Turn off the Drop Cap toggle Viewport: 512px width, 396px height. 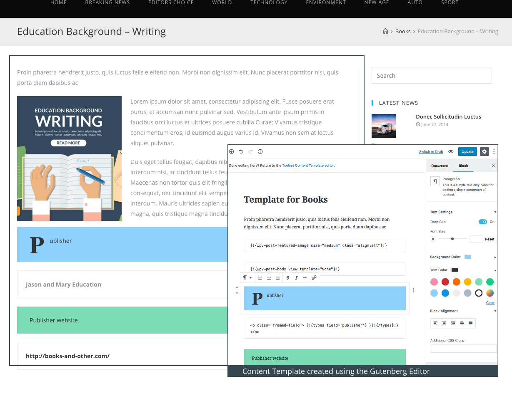pyautogui.click(x=483, y=222)
